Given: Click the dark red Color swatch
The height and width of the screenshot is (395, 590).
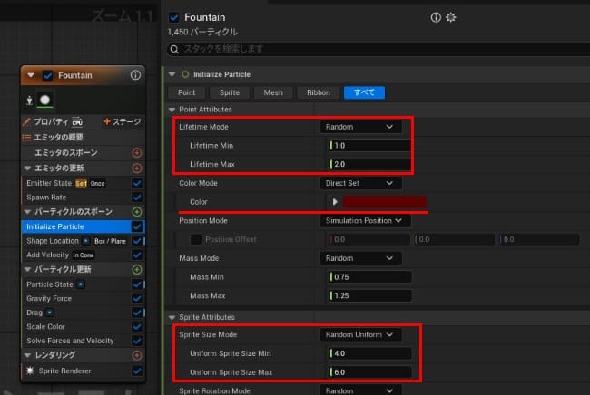Looking at the screenshot, I should point(384,202).
